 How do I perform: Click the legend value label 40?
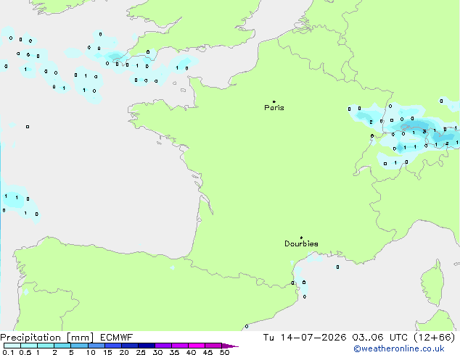click(191, 352)
